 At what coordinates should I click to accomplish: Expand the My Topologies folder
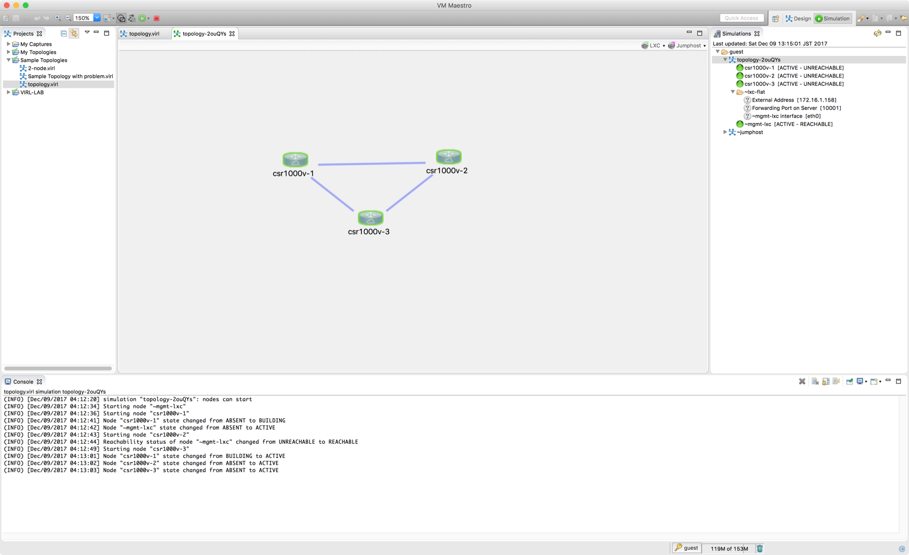[8, 52]
